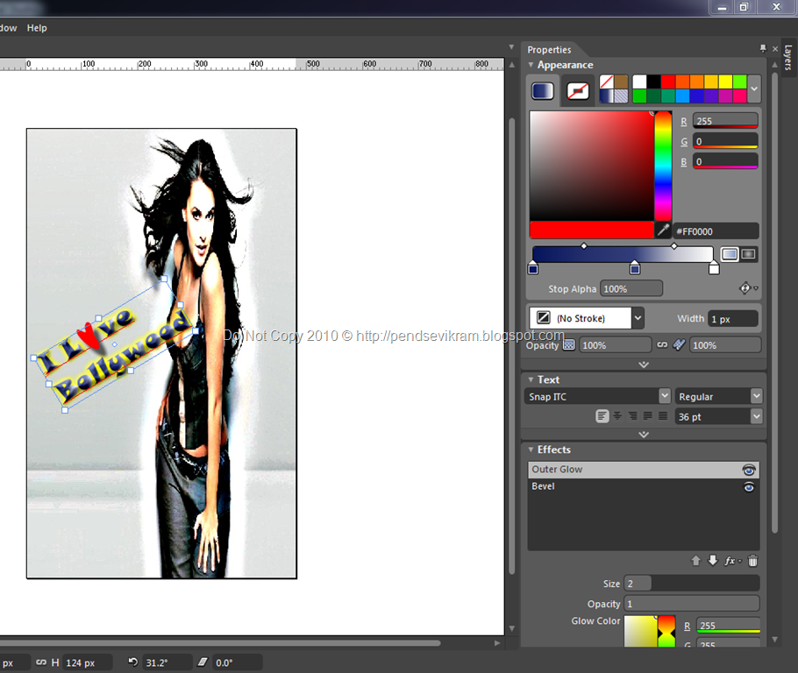Screen dimensions: 798x673
Task: Show advanced Appearance properties chevron
Action: tap(644, 365)
